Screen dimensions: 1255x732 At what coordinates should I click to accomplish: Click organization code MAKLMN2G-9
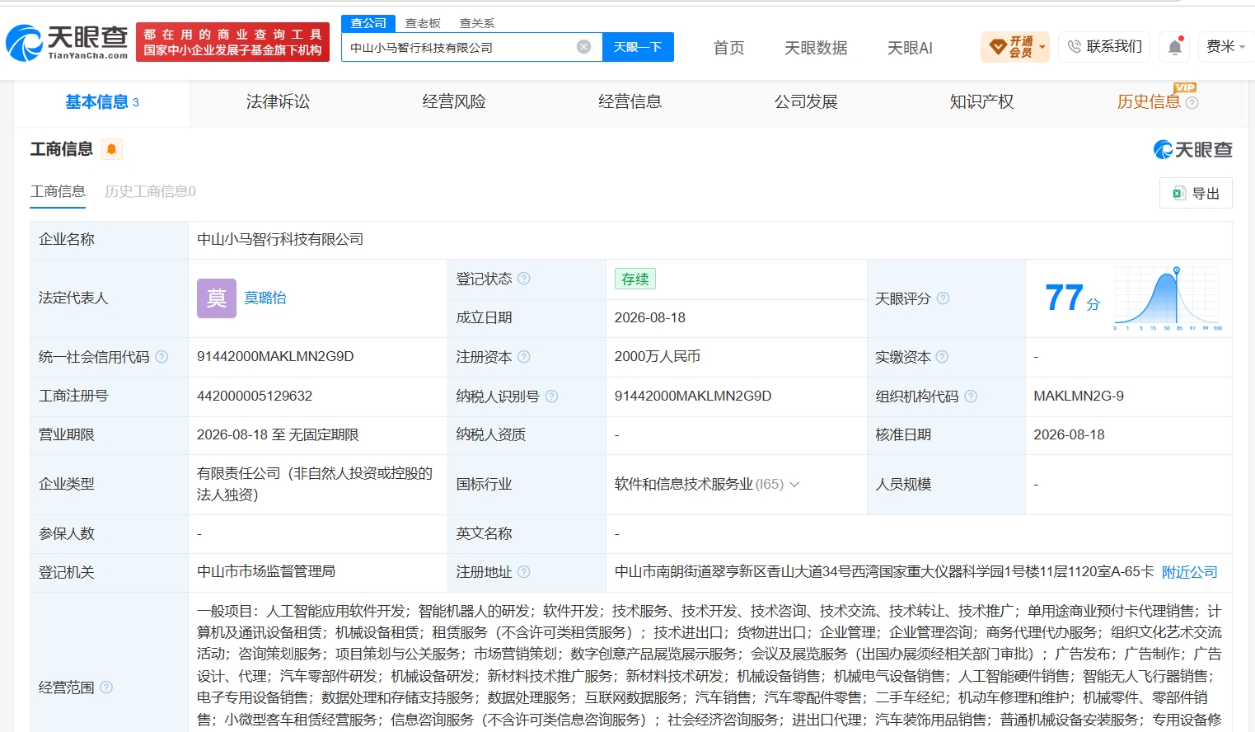click(1079, 396)
